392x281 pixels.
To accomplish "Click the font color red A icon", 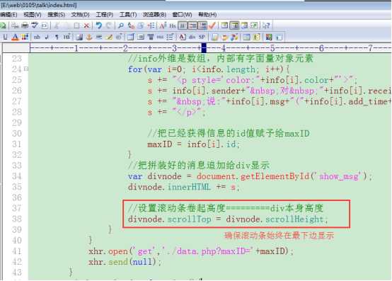I will click(15, 38).
